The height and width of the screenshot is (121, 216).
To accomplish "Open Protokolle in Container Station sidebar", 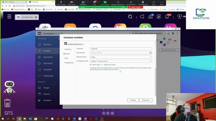I will click(48, 70).
